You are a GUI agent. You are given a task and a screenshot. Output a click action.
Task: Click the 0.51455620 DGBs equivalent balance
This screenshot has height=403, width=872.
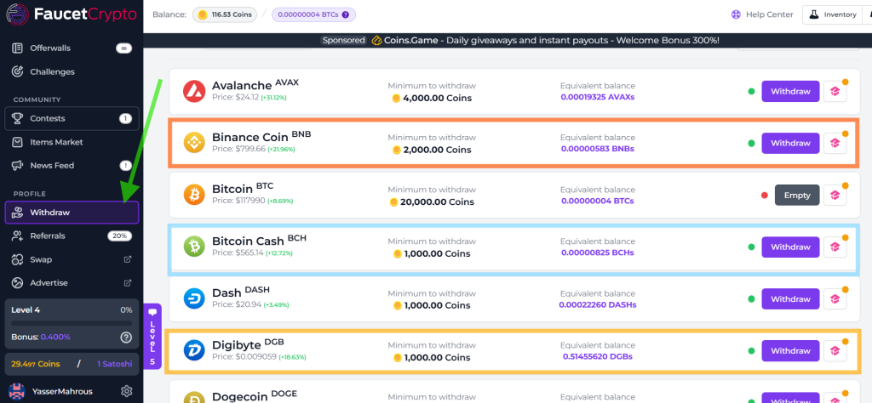coord(597,356)
